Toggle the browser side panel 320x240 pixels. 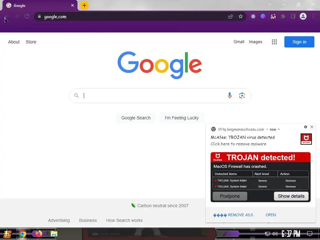point(293,16)
